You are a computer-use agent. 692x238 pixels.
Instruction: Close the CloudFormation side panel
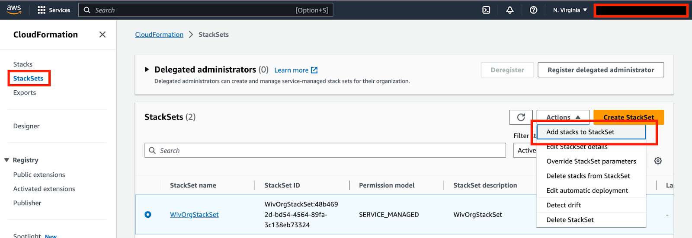103,35
